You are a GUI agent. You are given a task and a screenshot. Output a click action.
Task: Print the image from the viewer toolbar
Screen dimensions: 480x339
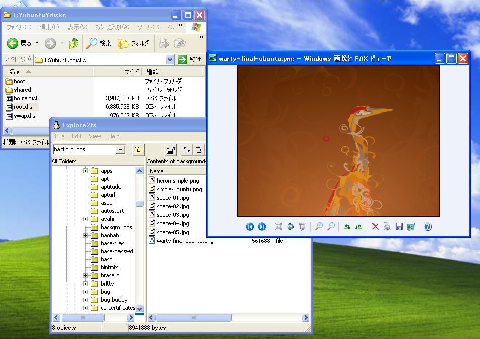387,227
